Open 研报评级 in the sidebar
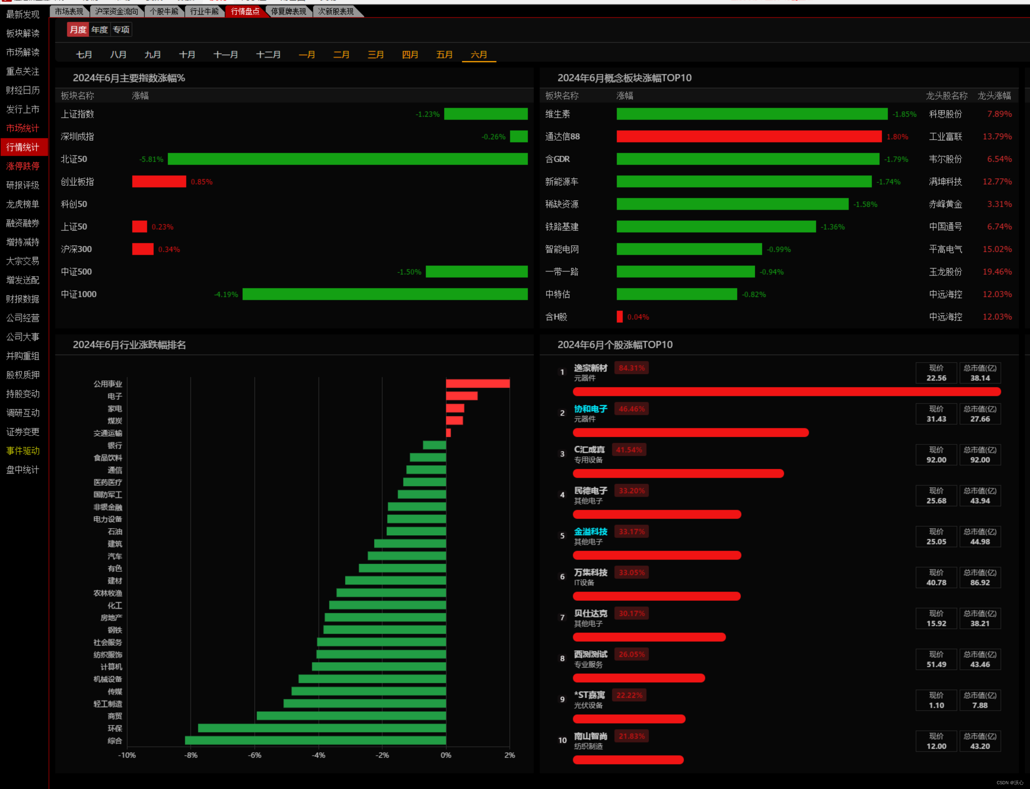 (23, 185)
